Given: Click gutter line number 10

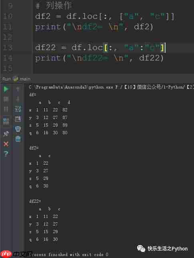Looking at the screenshot, I should 8,16.
